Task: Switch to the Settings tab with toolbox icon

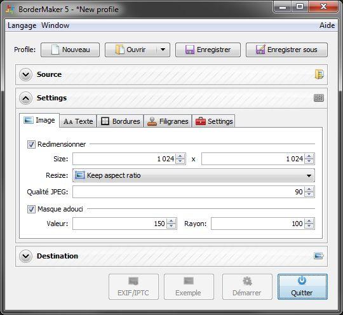Action: 213,121
